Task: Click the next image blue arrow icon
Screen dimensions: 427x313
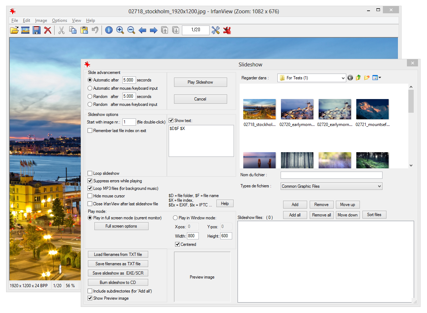Action: [x=154, y=30]
